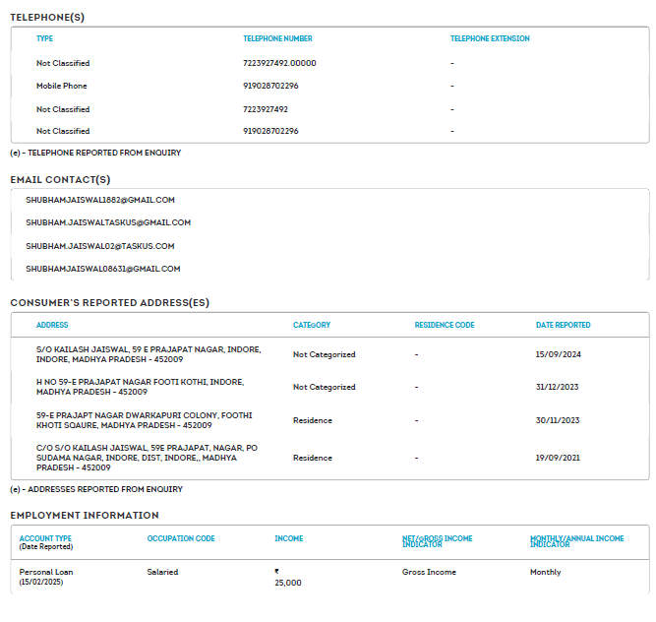656x622 pixels.
Task: Select address starting C/O S/O KAILASH JAISWAL
Action: pyautogui.click(x=147, y=458)
